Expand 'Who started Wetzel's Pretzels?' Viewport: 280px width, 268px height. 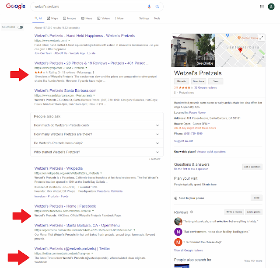coord(97,152)
